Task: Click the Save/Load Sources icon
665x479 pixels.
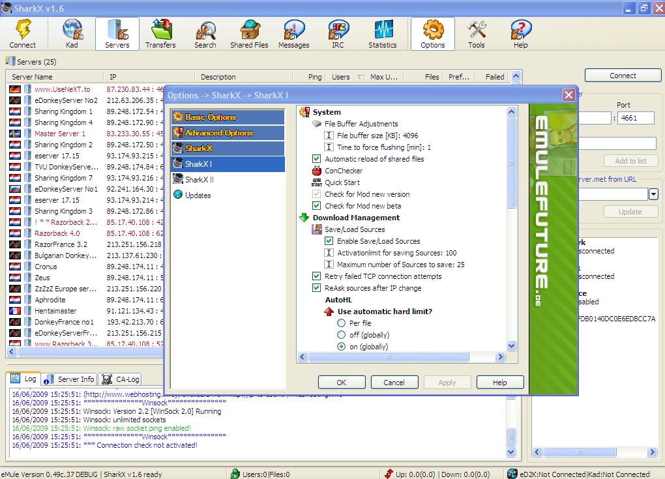Action: (x=316, y=229)
